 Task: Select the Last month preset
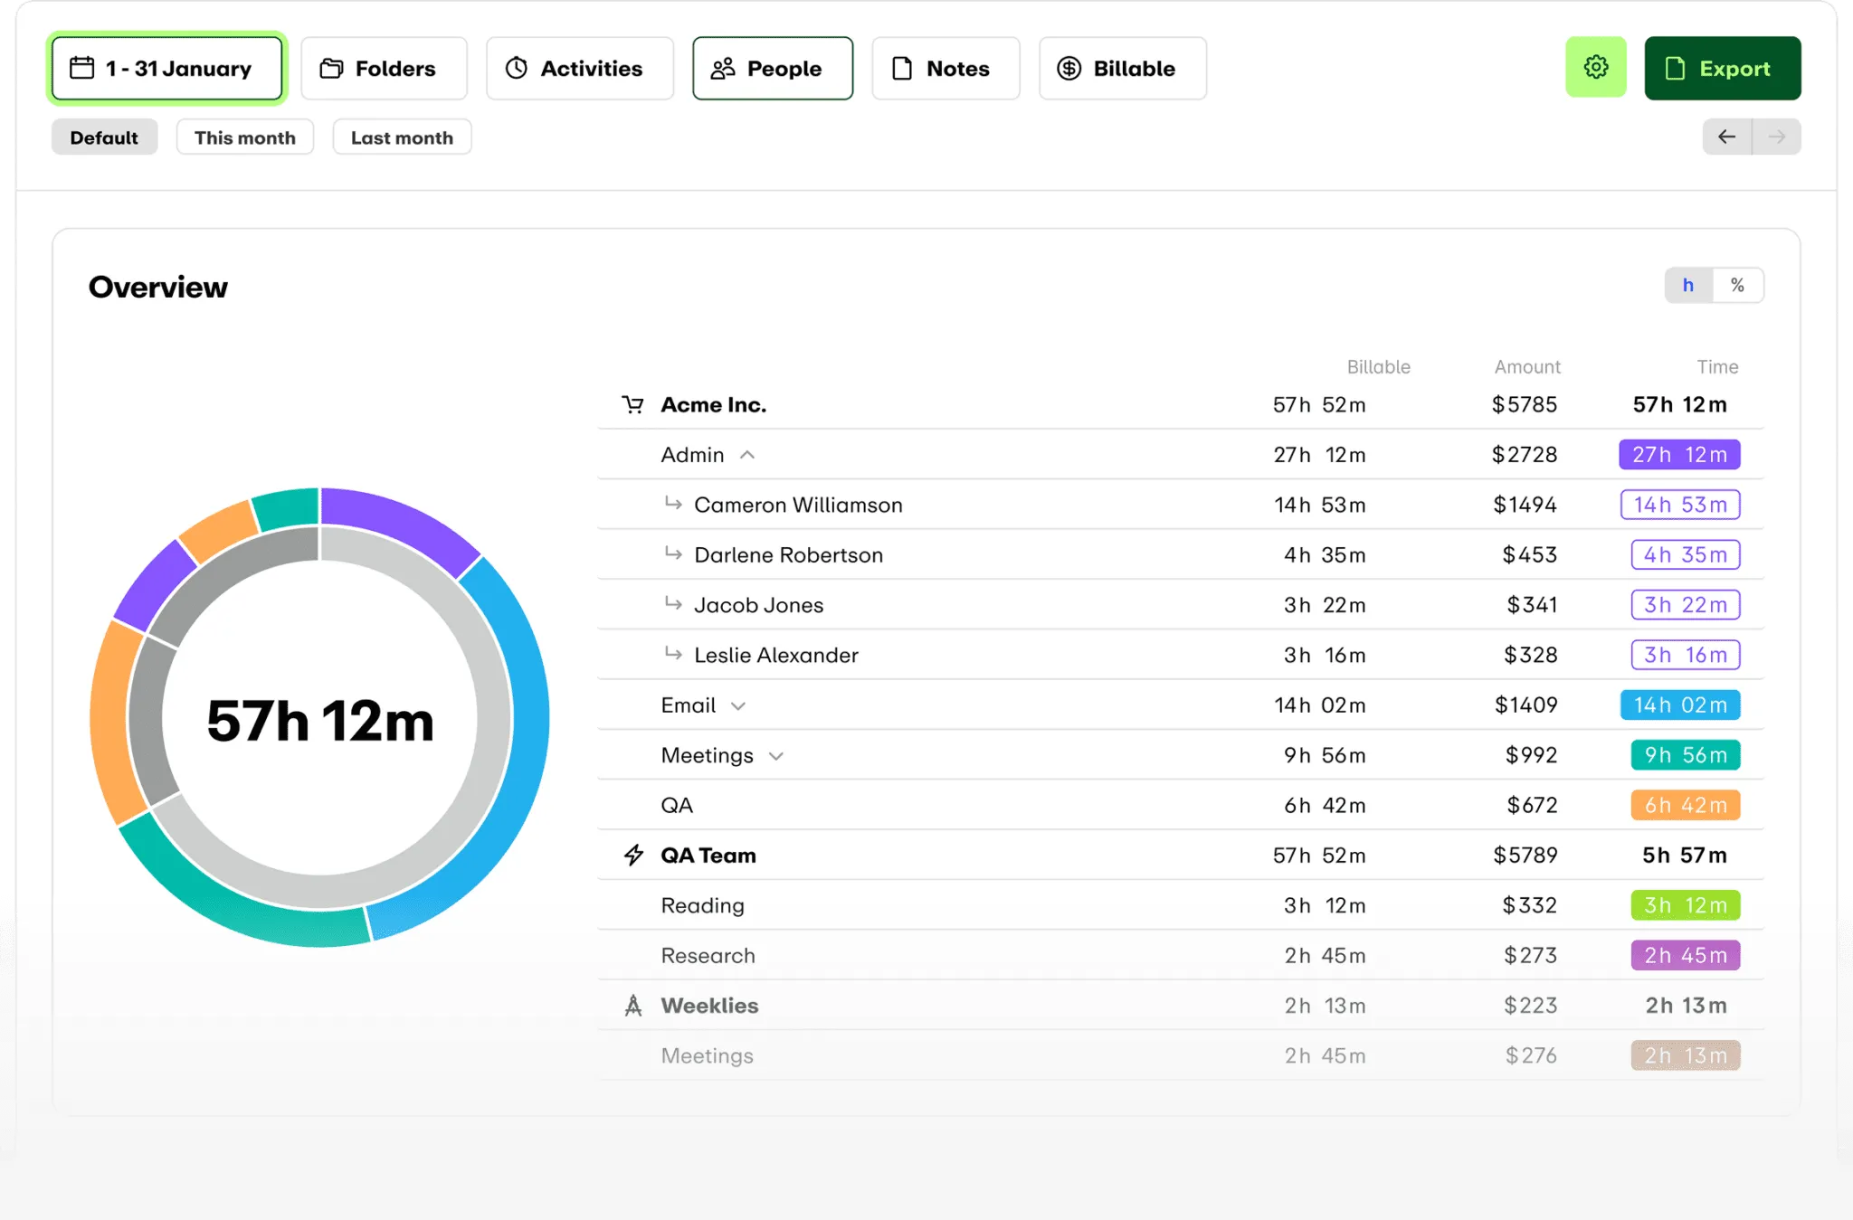pos(402,137)
